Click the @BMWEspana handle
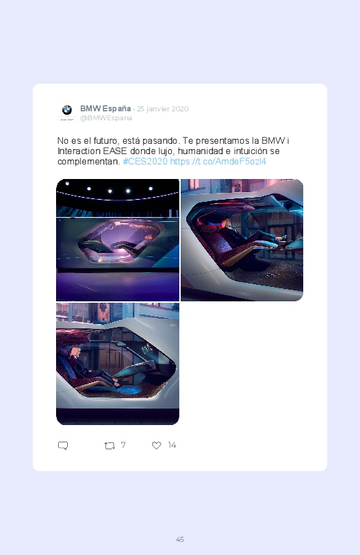 106,118
